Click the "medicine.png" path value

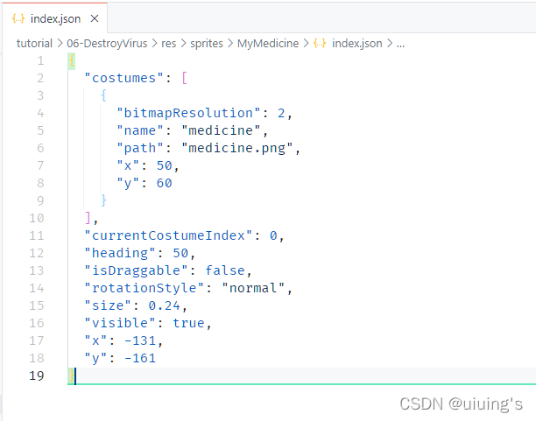point(236,148)
